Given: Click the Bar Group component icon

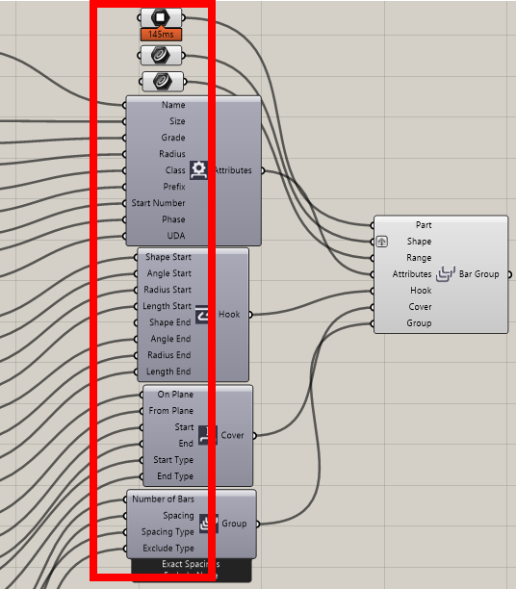Looking at the screenshot, I should pos(446,274).
